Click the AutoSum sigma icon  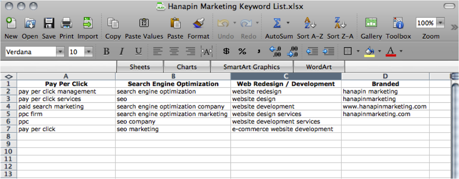277,23
